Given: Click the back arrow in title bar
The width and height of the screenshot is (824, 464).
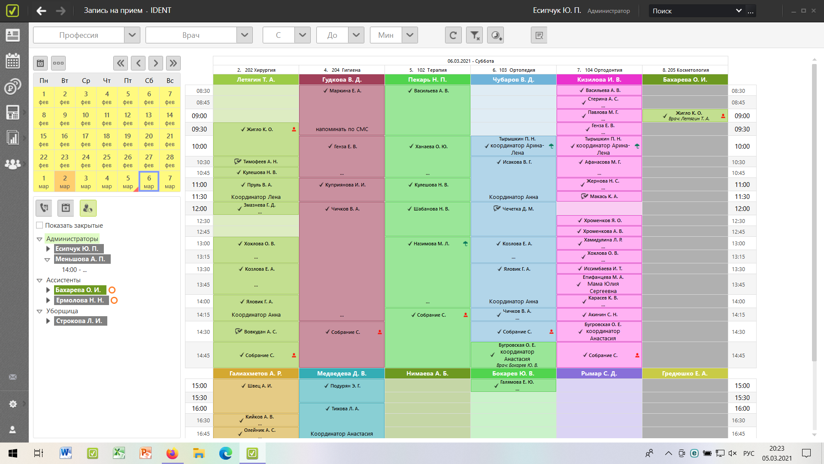Looking at the screenshot, I should click(41, 11).
